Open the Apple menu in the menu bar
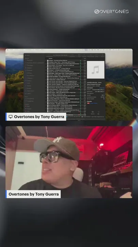Screen dimensions: 138x247 (x=7, y=50)
